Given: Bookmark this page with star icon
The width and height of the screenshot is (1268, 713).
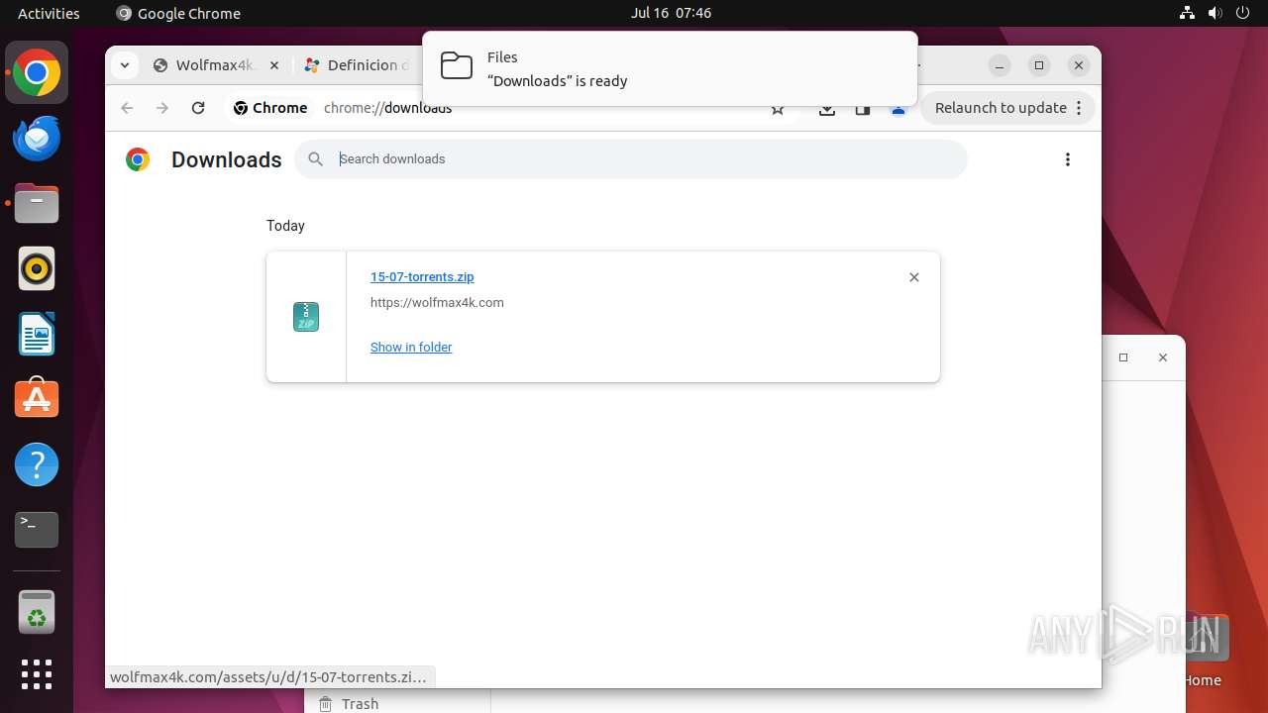Looking at the screenshot, I should pos(778,108).
